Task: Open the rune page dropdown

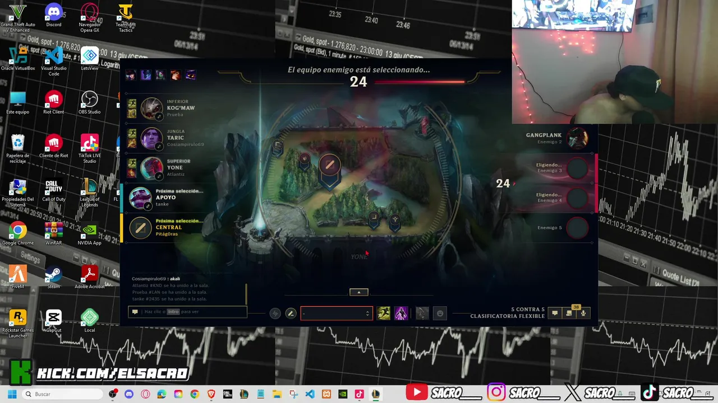Action: [336, 313]
